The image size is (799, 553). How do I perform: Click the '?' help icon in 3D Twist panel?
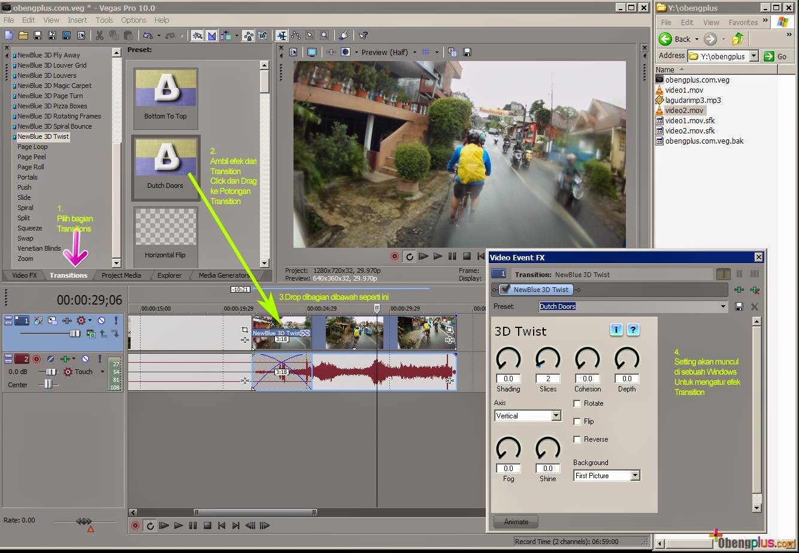633,330
